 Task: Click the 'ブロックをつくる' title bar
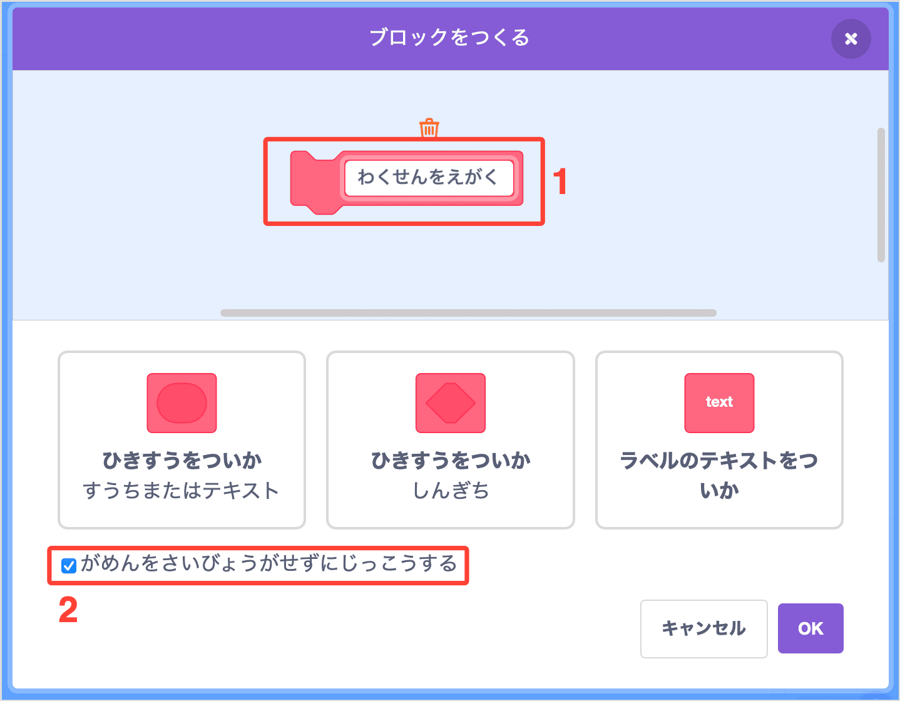point(450,38)
